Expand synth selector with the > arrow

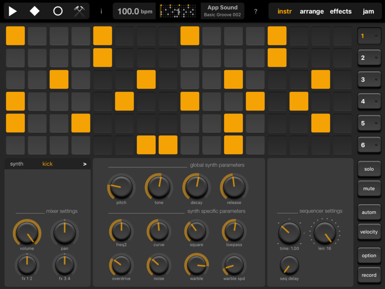(x=85, y=164)
